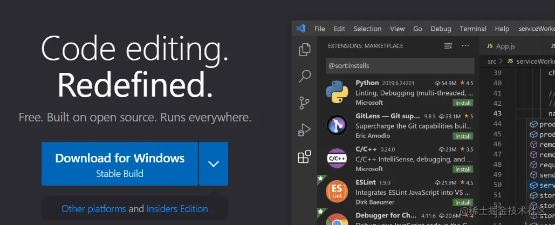555x225 pixels.
Task: Click the C/C++ extension logo
Action: pos(337,158)
